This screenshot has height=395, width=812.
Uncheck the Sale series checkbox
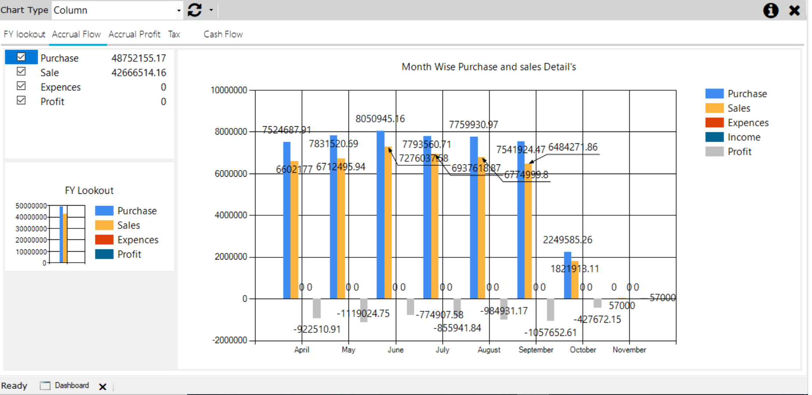(21, 71)
